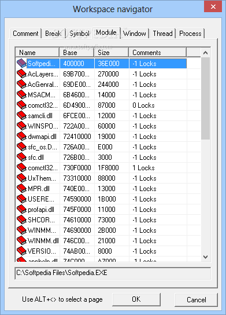Click the "1 Locks" comment for 730F0000
This screenshot has width=226, height=315.
pos(143,168)
